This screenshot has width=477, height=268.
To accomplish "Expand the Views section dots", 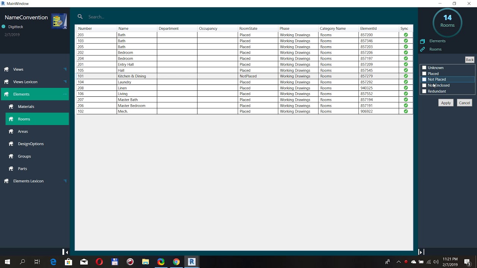I will (x=65, y=69).
